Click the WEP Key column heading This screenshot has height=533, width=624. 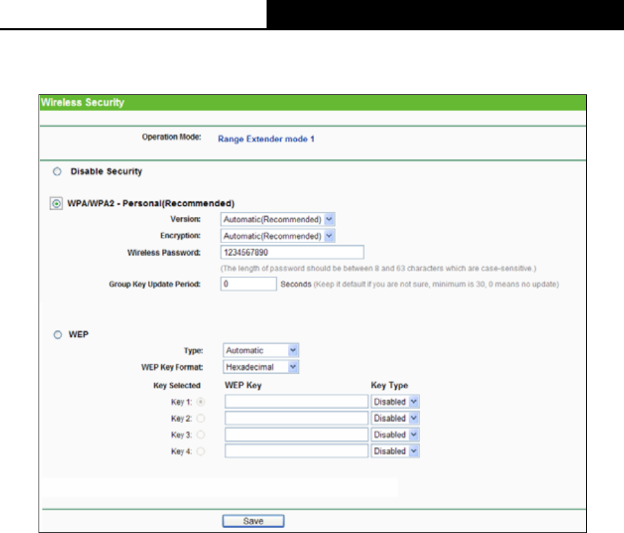243,386
